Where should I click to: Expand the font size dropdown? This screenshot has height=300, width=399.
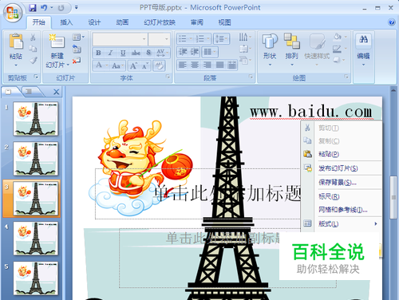pyautogui.click(x=167, y=39)
